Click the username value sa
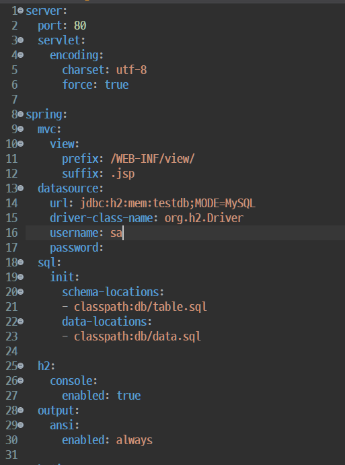Image resolution: width=345 pixels, height=465 pixels. point(116,233)
